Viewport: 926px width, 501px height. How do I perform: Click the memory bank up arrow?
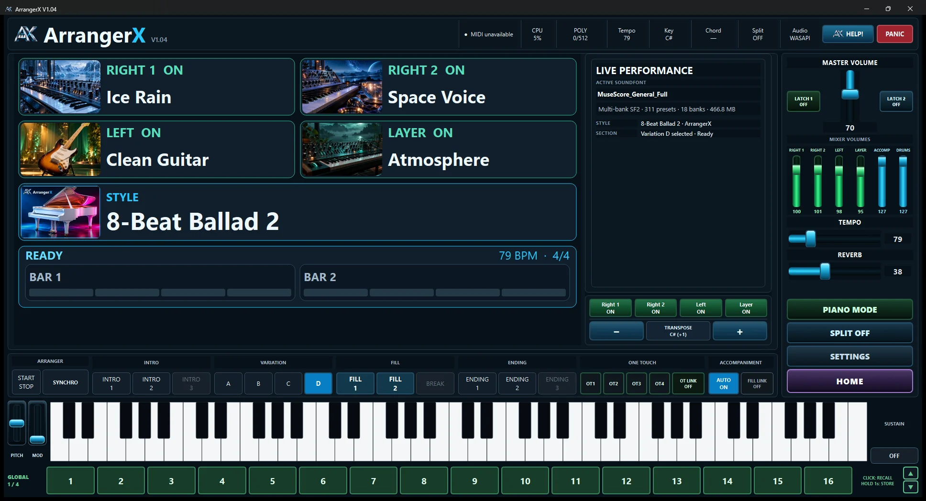pyautogui.click(x=910, y=473)
